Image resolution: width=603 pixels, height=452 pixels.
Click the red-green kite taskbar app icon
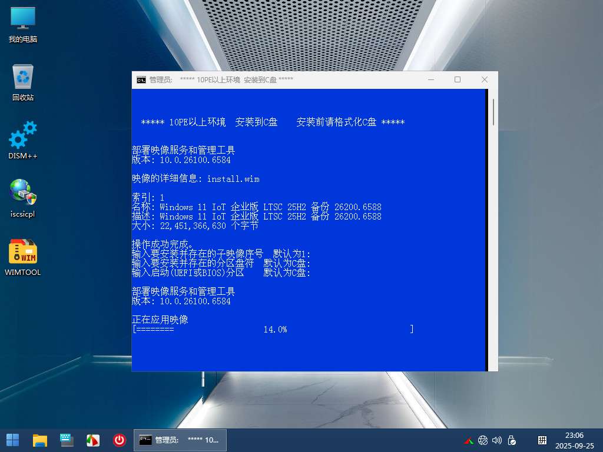(92, 440)
